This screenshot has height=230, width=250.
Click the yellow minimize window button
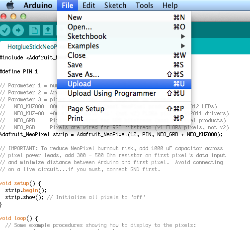click(x=13, y=16)
